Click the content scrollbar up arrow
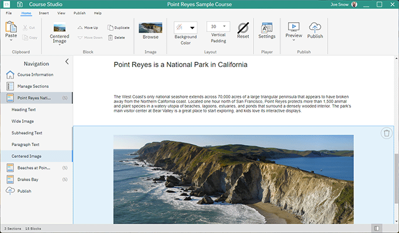 (x=396, y=58)
